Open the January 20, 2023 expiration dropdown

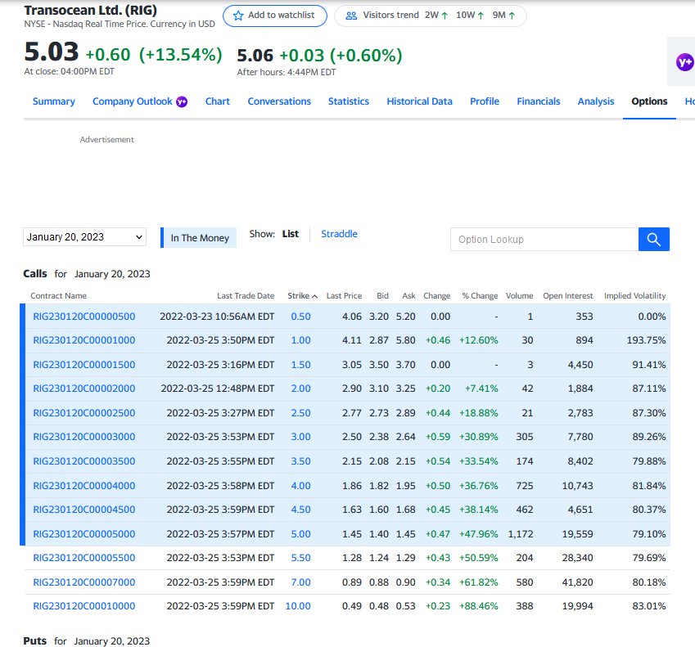[84, 237]
